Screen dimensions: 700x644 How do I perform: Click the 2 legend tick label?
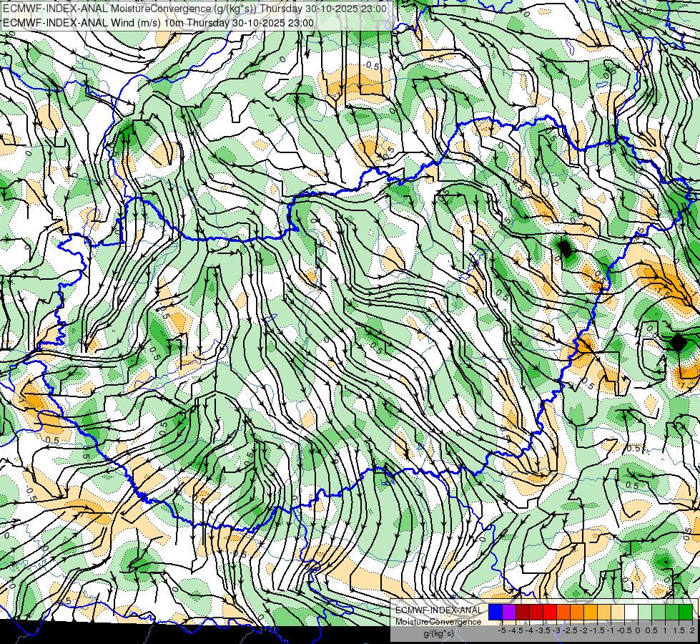[692, 631]
